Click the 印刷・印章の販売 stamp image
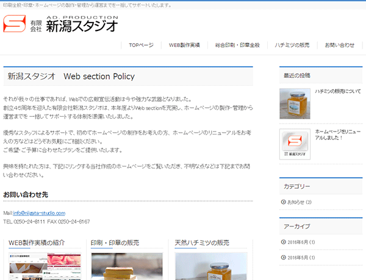 coord(126,266)
